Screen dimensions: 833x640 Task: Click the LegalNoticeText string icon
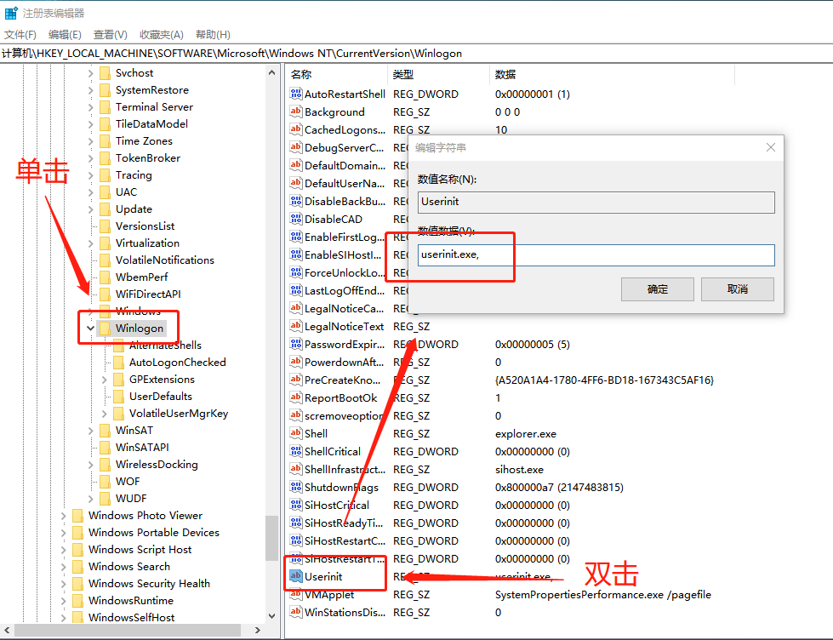tap(296, 326)
